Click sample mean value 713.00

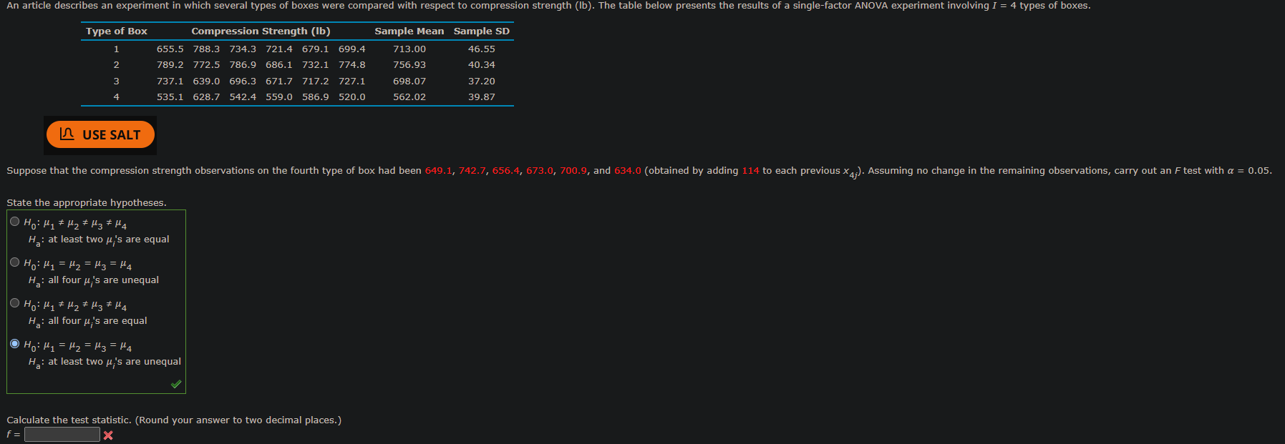point(409,49)
